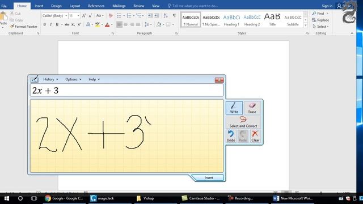Click Replace in Editing group
This screenshot has height=204, width=363.
320,20
